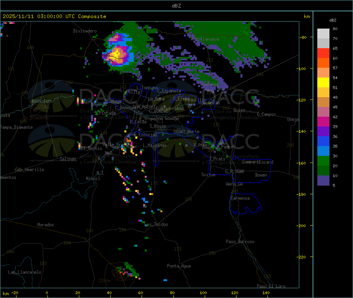Select the 'Carmensa' map label
Viewport: 353px width, 298px height.
tap(240, 198)
